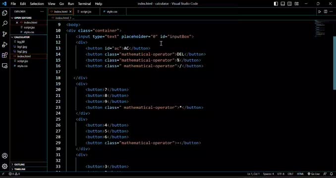Open the Search view in activity bar
The width and height of the screenshot is (336, 178).
[x=4, y=24]
